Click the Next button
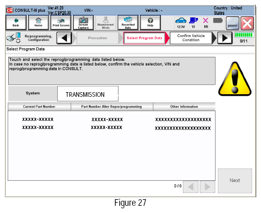Screen dimensions: 261x213 pyautogui.click(x=235, y=181)
